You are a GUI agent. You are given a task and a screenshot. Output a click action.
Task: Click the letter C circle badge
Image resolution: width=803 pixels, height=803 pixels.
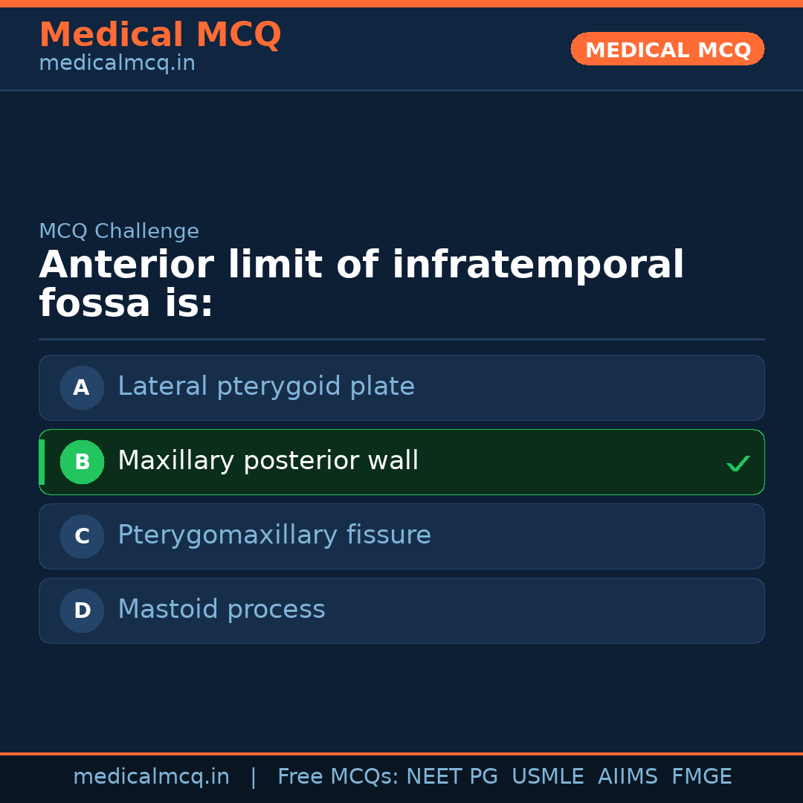pyautogui.click(x=82, y=536)
